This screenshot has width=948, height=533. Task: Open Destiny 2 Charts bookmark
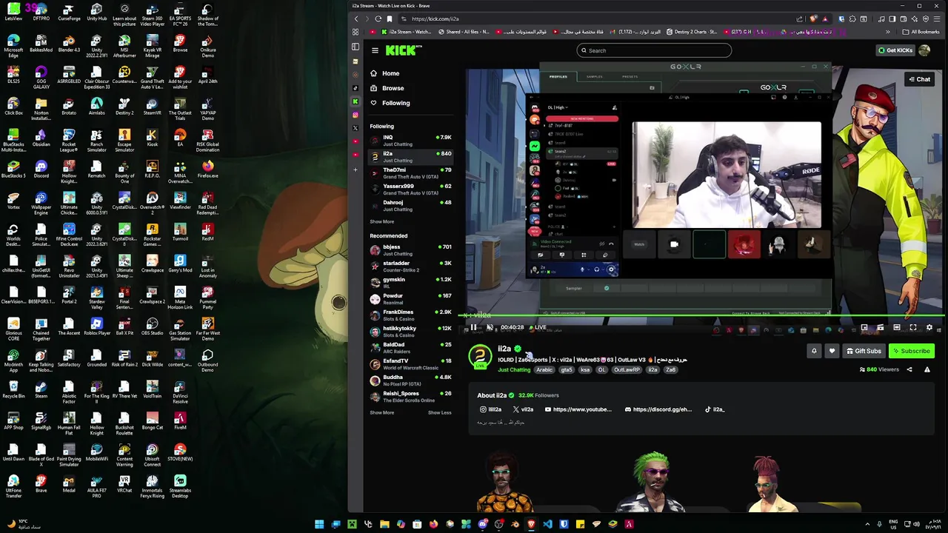click(692, 32)
